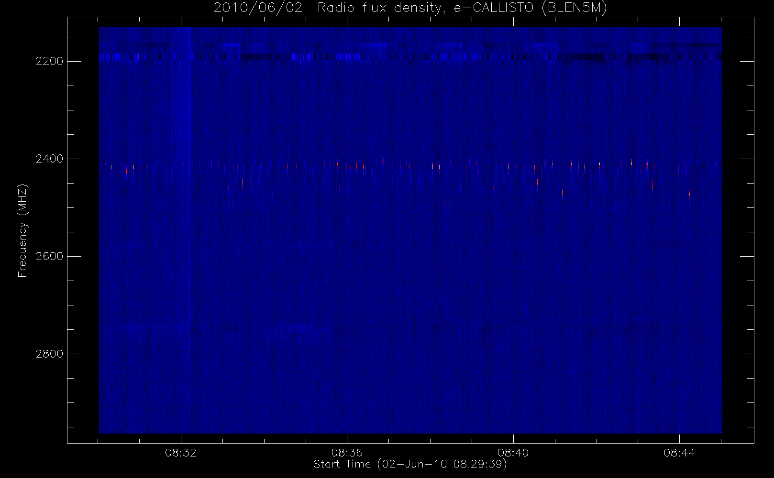
Task: Click the '08:32' time axis label
Action: [x=181, y=453]
